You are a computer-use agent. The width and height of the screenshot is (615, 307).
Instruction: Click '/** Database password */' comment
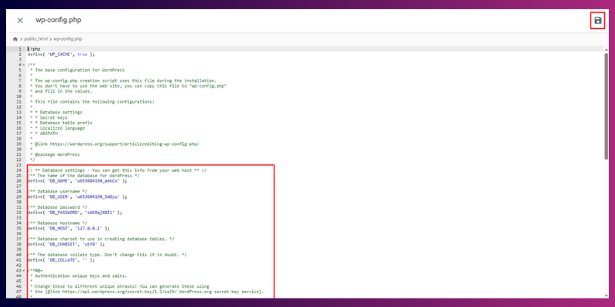coord(57,207)
